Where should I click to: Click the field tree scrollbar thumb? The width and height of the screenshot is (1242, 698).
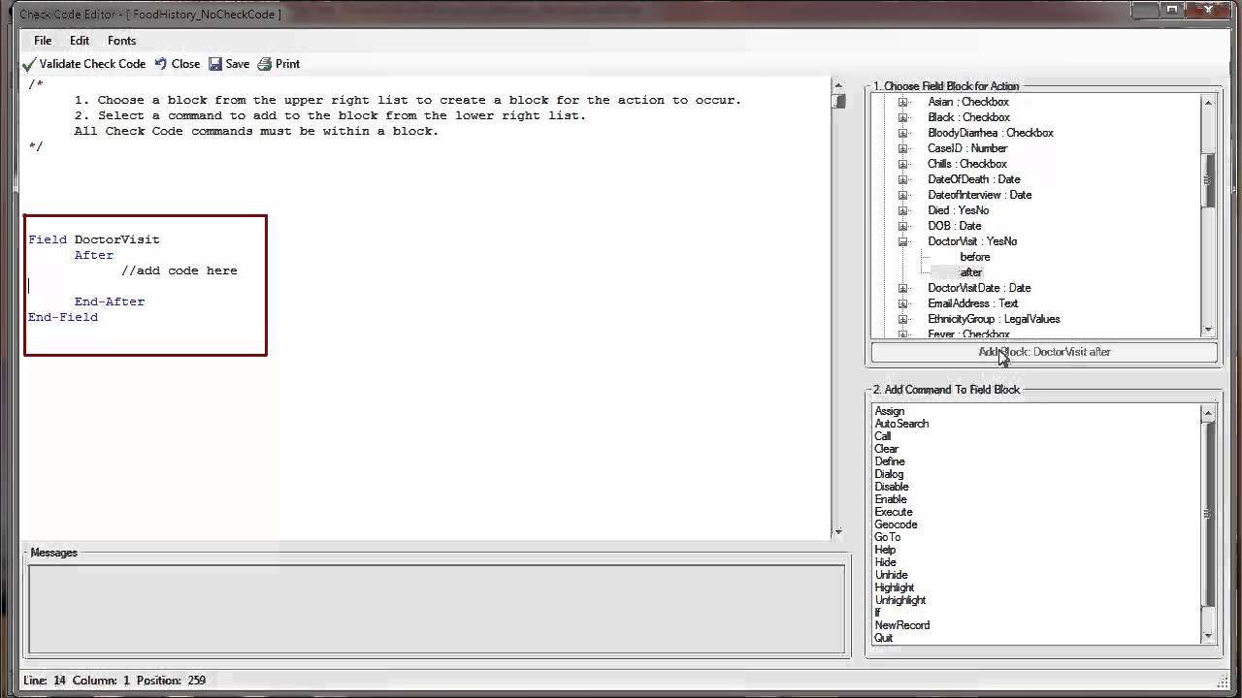1209,178
